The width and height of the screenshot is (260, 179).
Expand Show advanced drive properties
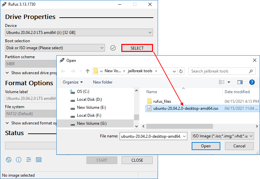[x=31, y=73]
